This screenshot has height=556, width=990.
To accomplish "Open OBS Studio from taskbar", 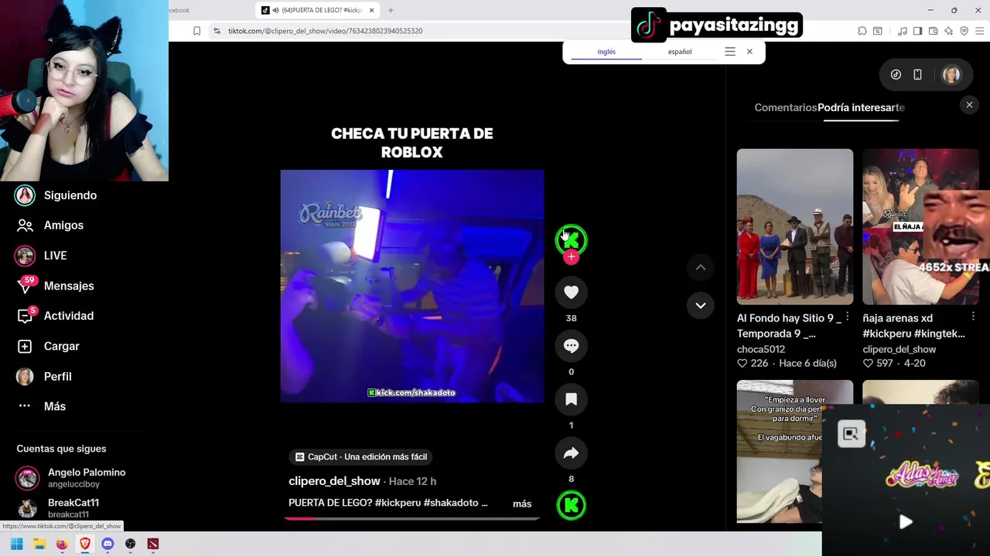I will [x=130, y=544].
